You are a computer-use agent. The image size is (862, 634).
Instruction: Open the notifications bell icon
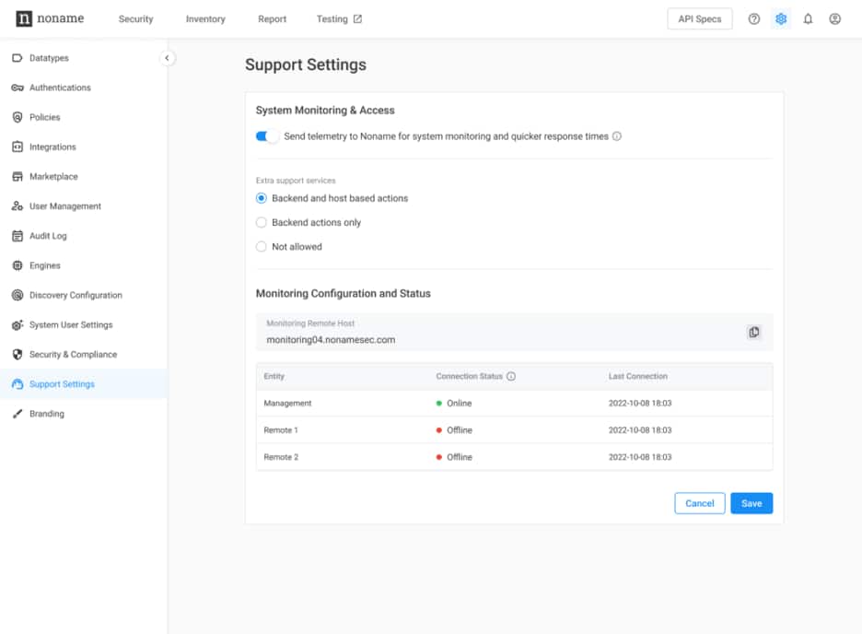click(808, 19)
